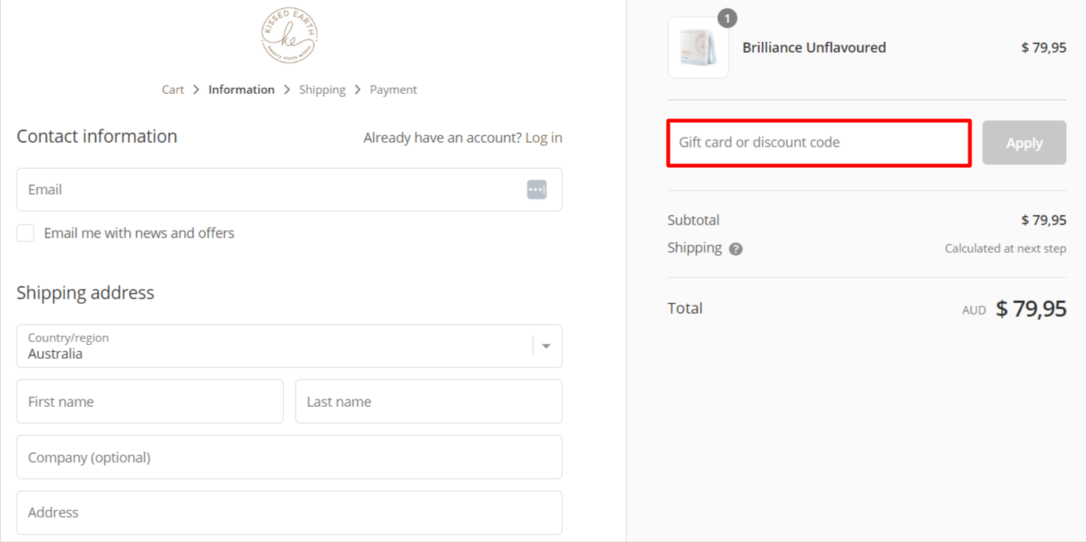The height and width of the screenshot is (542, 1086).
Task: Tick the Email me with news and offers checkbox
Action: coord(26,234)
